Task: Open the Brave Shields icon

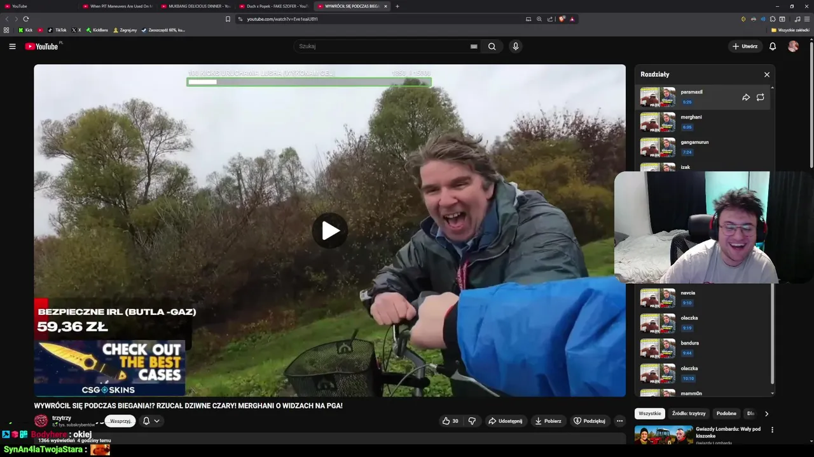Action: pyautogui.click(x=562, y=19)
